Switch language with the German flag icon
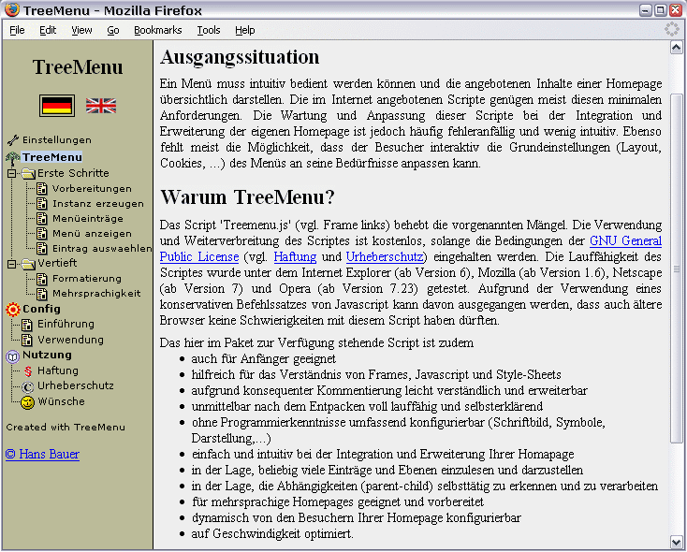This screenshot has height=552, width=687. click(x=57, y=106)
